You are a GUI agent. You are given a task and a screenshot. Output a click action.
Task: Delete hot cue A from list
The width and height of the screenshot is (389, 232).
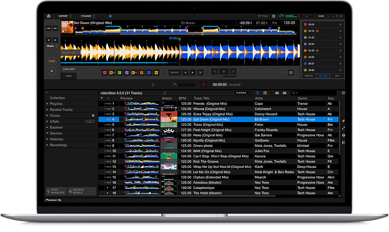point(340,25)
